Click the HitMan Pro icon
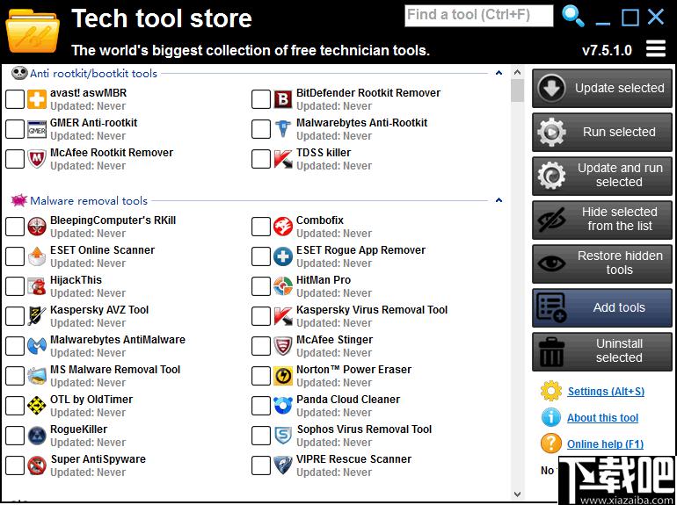This screenshot has height=505, width=677. point(283,286)
